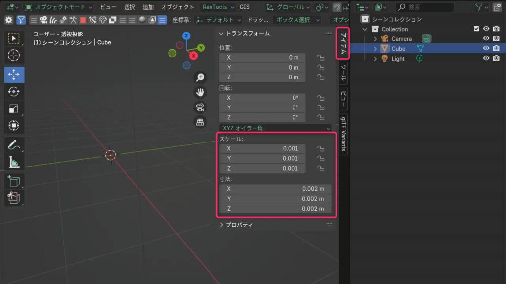Collapse the Collection tree node
This screenshot has height=284, width=506.
pos(365,29)
